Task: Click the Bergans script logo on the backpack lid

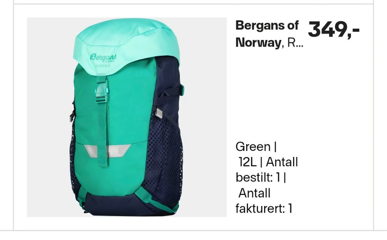Action: tap(103, 57)
